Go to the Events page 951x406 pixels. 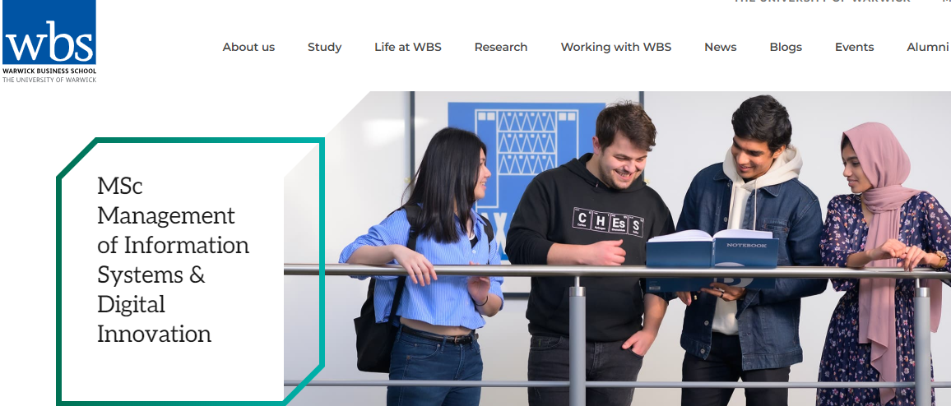[855, 47]
